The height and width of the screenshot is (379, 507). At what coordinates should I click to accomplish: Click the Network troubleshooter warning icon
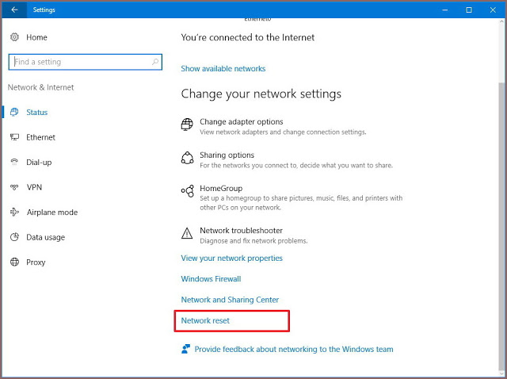[188, 233]
